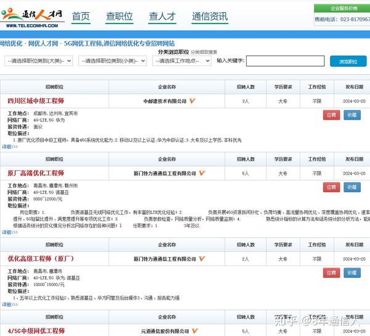
Task: Click 大专 in 四川区域中级工程师 row
Action: (x=283, y=101)
